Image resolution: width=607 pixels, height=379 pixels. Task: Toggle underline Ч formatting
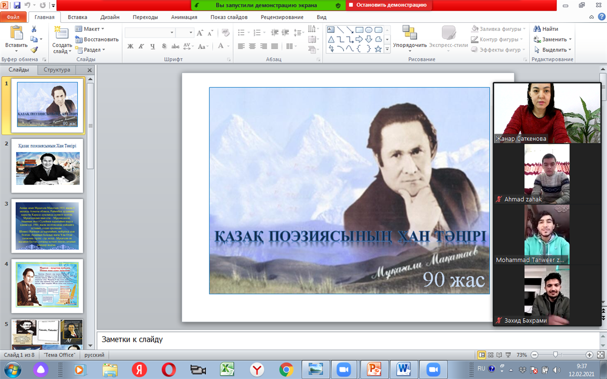click(x=152, y=46)
